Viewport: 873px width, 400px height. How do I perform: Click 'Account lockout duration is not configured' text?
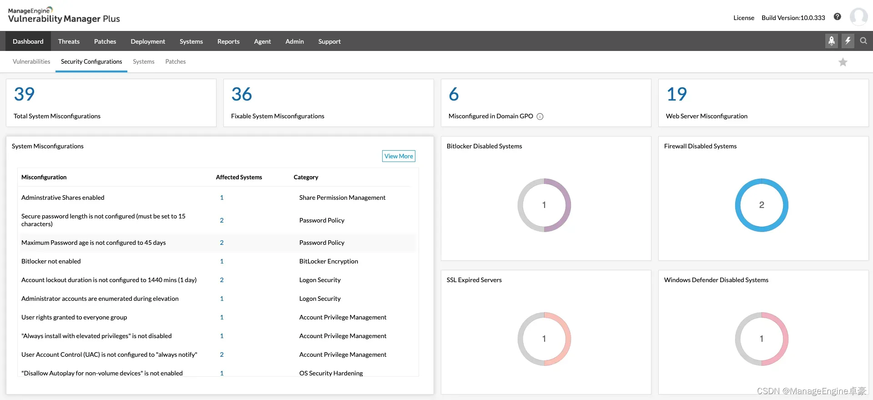tap(109, 280)
